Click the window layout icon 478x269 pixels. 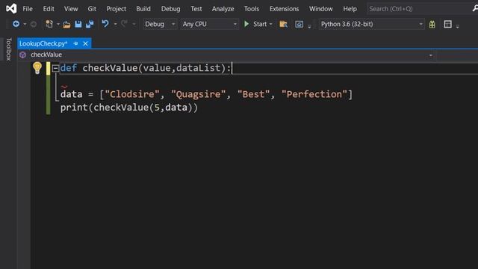[447, 24]
